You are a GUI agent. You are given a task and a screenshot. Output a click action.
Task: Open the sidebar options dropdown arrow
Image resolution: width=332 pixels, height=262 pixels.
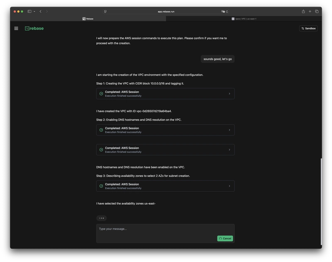click(x=34, y=12)
